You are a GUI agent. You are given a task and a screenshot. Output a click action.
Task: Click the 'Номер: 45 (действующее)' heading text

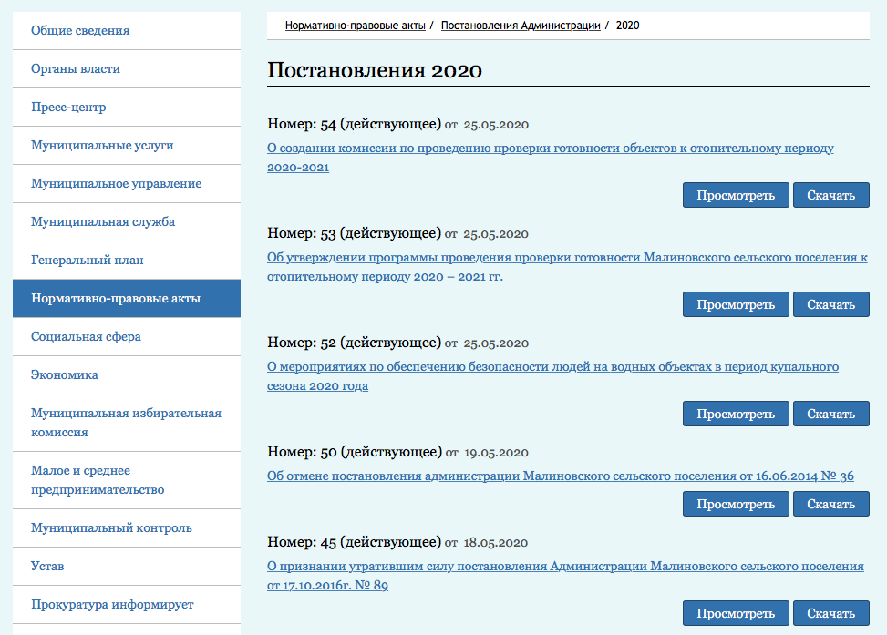354,542
